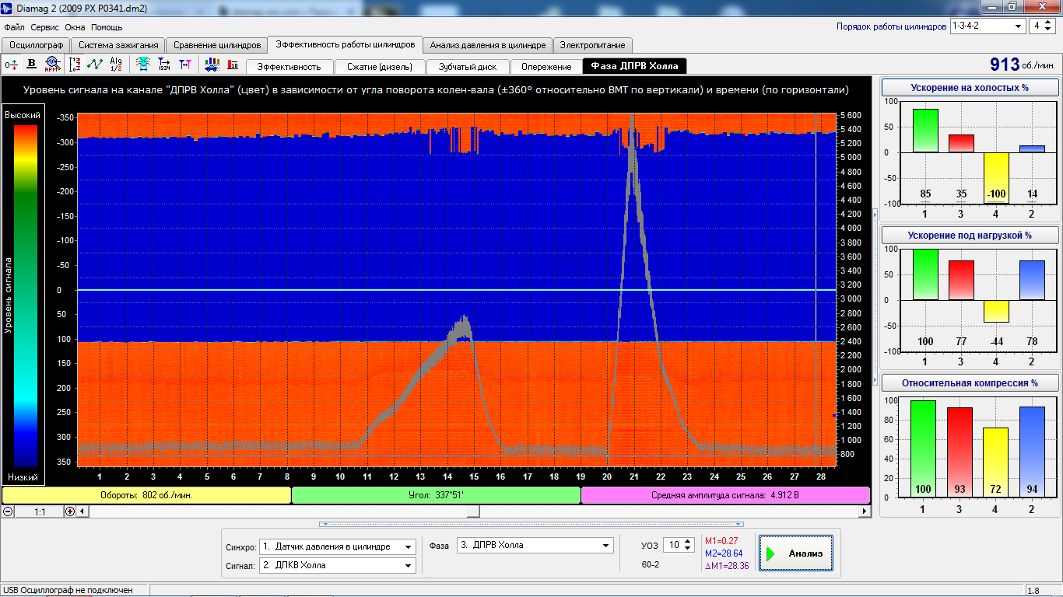Click the green Угол 337°51' field
The width and height of the screenshot is (1063, 597).
[436, 495]
